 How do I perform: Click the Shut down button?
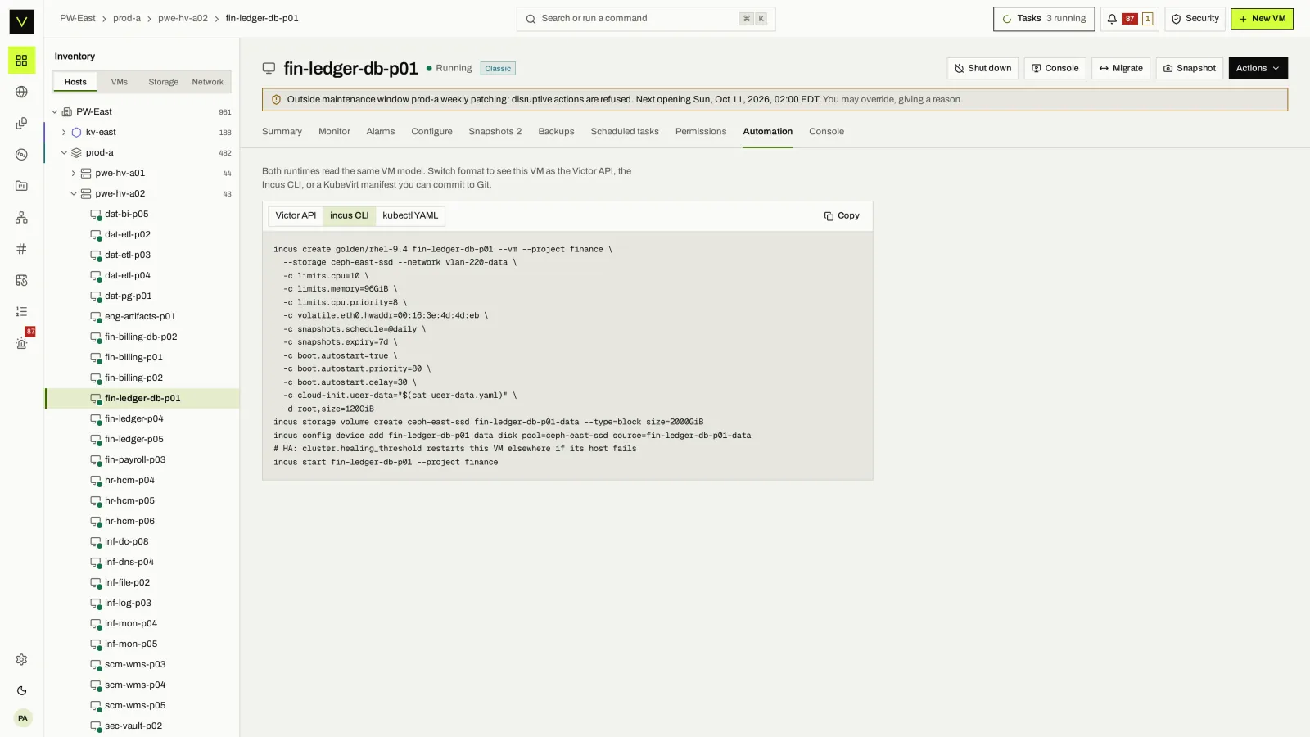[x=982, y=68]
